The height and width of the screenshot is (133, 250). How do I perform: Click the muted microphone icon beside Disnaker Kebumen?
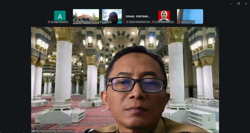pyautogui.click(x=49, y=22)
